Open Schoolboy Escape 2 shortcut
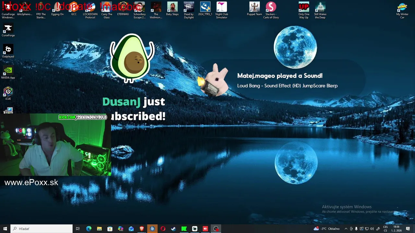This screenshot has width=415, height=233. [139, 10]
